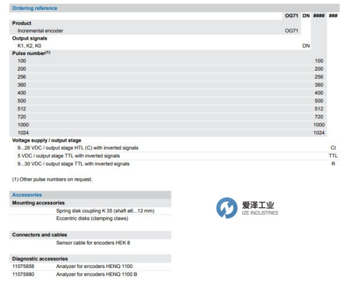The width and height of the screenshot is (343, 286).
Task: Click the DN output signals code
Action: click(306, 46)
